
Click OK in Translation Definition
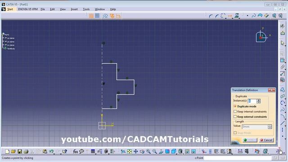(250, 140)
